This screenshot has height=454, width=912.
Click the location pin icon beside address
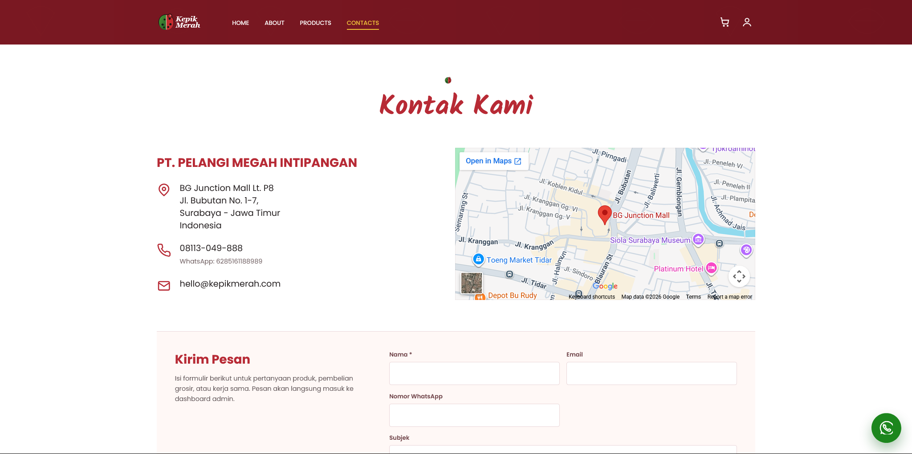[x=164, y=190]
